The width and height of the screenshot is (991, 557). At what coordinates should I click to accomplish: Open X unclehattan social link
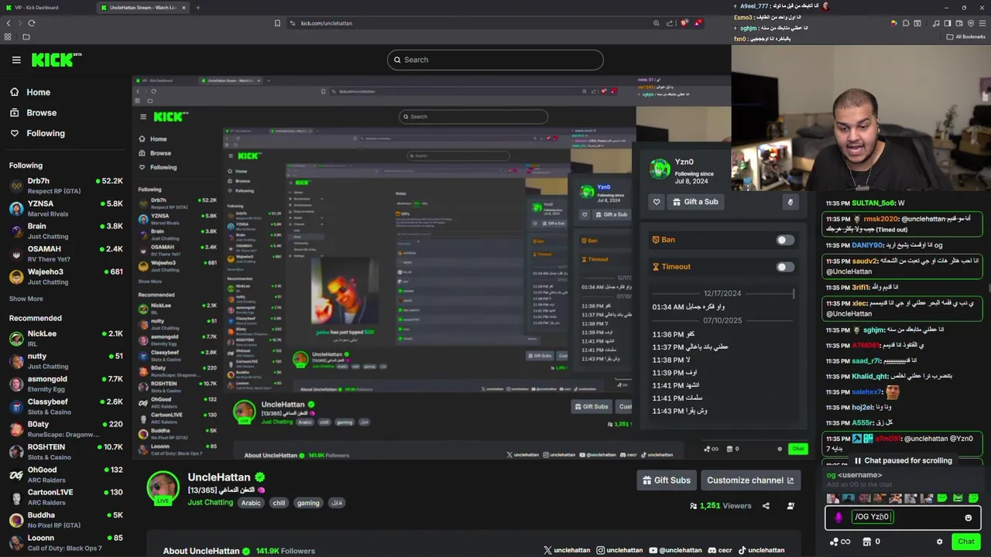pyautogui.click(x=567, y=550)
